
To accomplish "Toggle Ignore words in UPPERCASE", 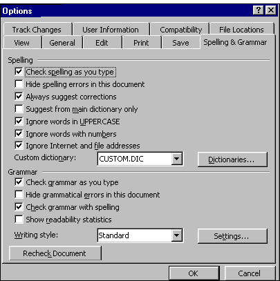I will tap(19, 122).
